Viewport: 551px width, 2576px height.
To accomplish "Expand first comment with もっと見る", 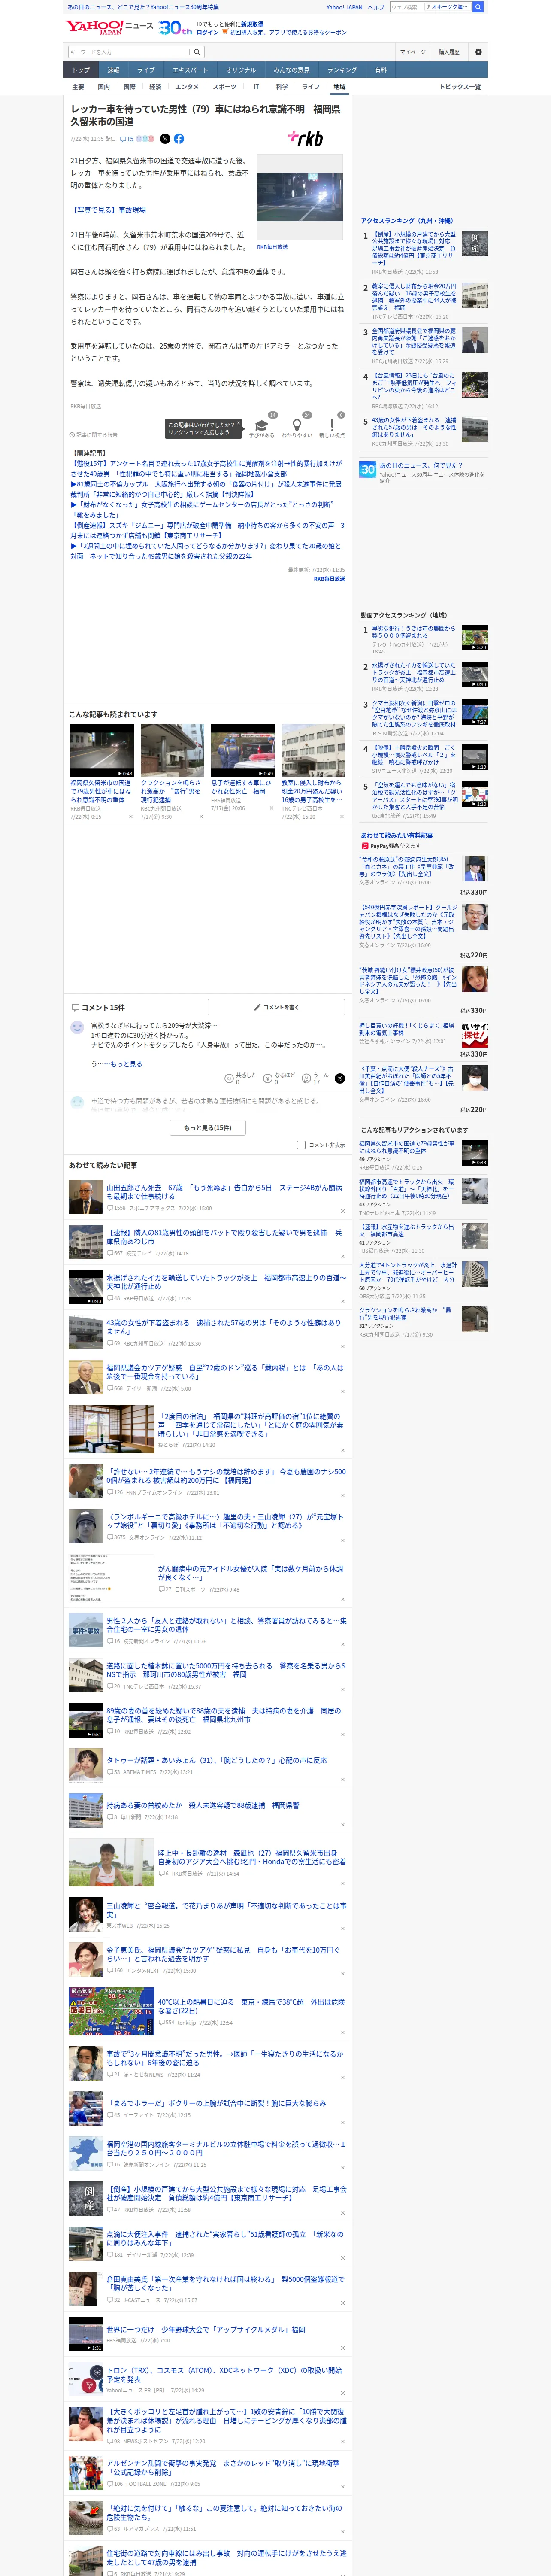I will coord(126,1064).
